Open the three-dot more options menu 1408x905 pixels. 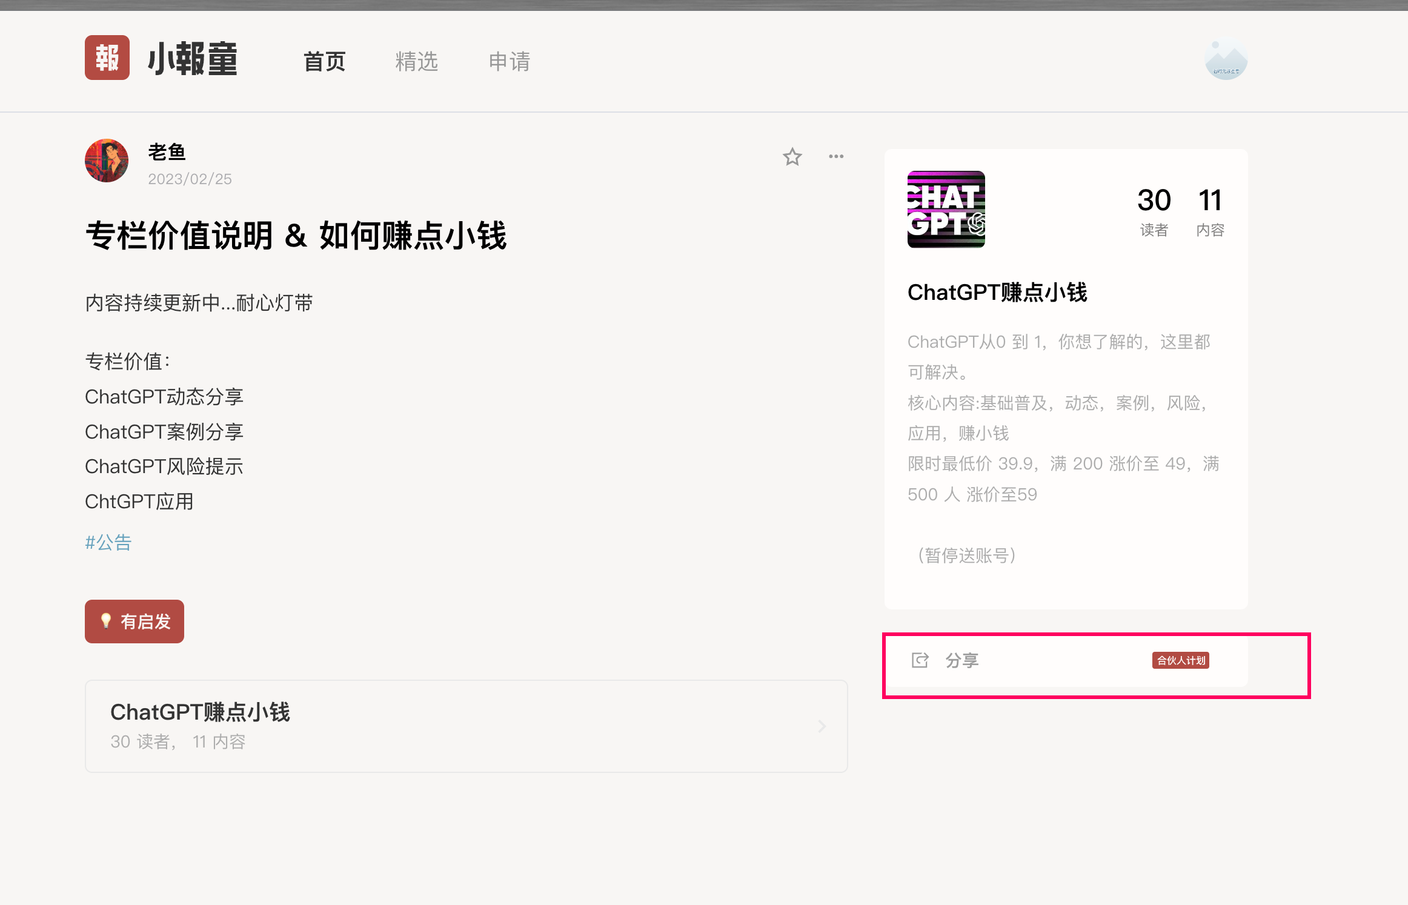coord(836,156)
